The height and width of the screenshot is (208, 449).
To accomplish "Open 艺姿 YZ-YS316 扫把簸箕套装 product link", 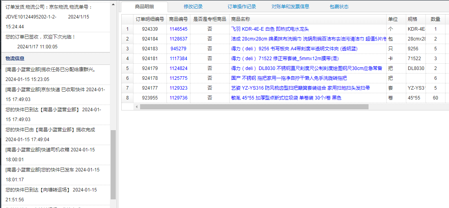I will [x=300, y=88].
